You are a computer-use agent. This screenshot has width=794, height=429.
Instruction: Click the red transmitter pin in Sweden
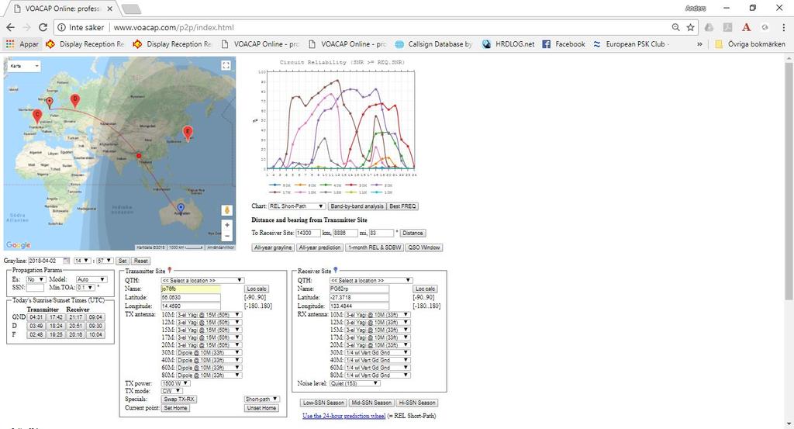(50, 103)
